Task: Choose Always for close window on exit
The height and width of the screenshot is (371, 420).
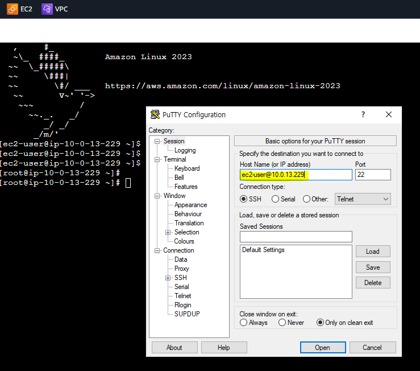Action: pos(243,323)
